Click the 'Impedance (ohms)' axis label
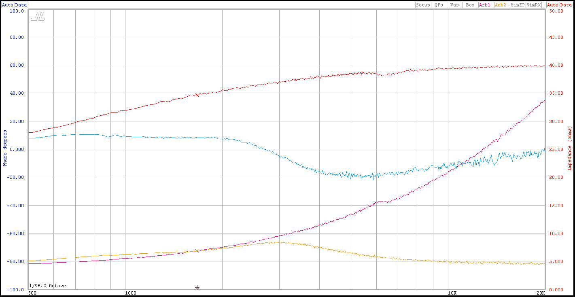The height and width of the screenshot is (297, 575). 569,148
